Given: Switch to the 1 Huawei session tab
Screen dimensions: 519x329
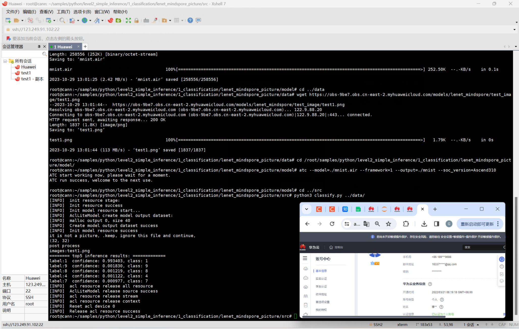Looking at the screenshot, I should (63, 47).
